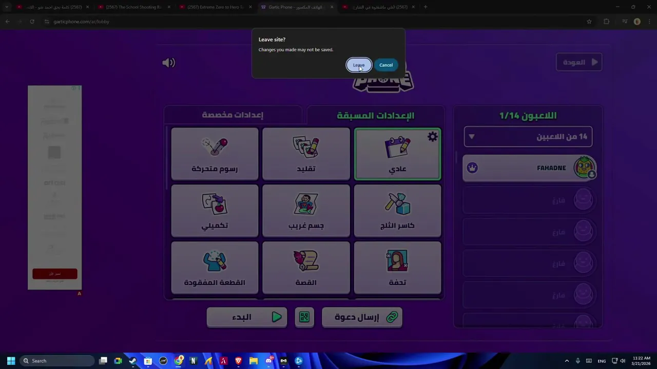Image resolution: width=657 pixels, height=369 pixels.
Task: Select the جسم غريب game mode
Action: coord(306,211)
